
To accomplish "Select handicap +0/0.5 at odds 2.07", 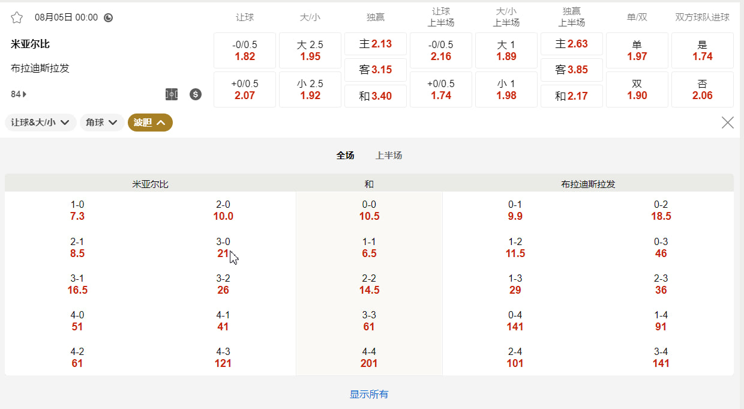I will tap(245, 89).
